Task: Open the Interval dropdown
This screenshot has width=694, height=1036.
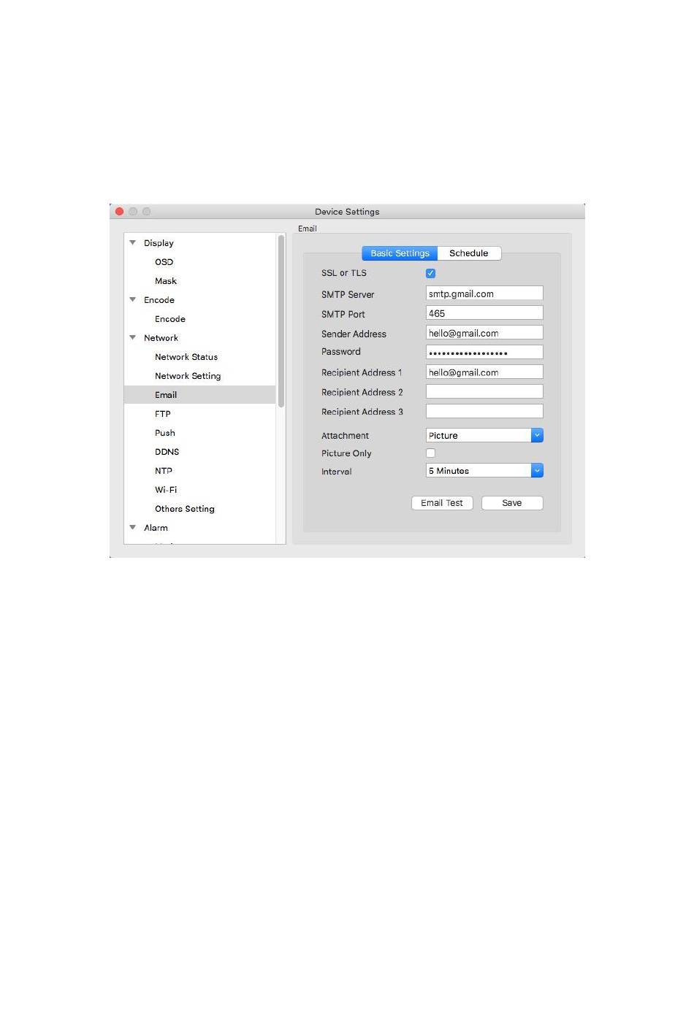Action: click(484, 471)
